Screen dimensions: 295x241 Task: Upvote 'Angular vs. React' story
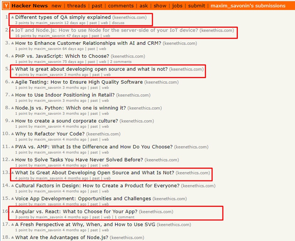coord(13,211)
